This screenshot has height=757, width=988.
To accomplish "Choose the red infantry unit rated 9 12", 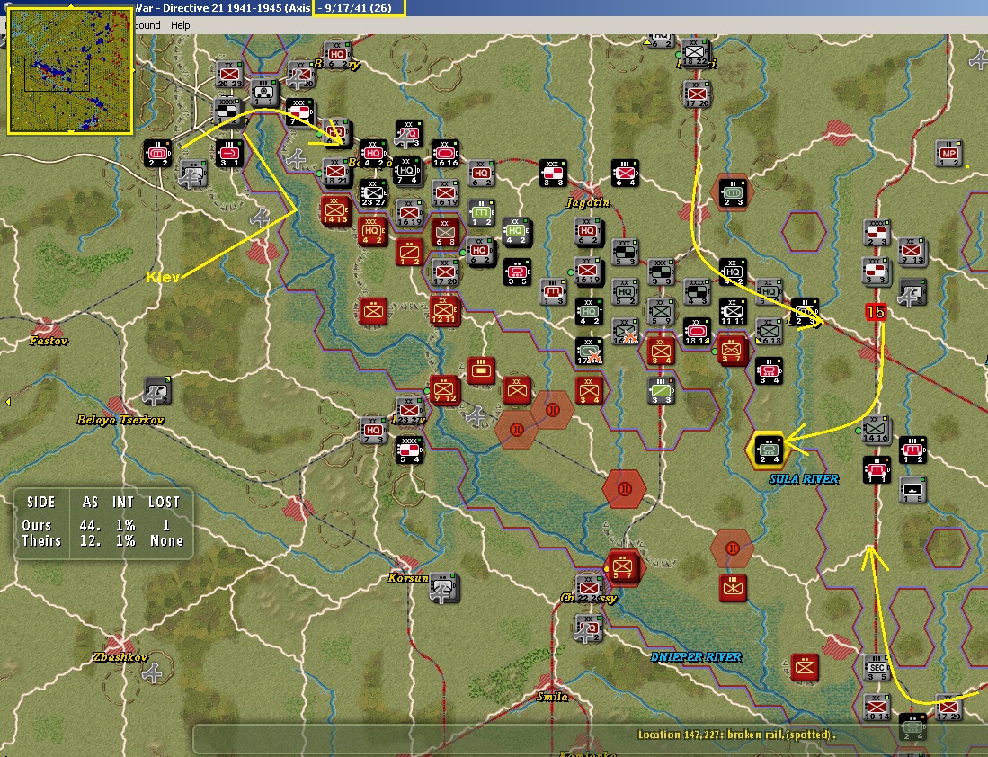I will click(444, 390).
